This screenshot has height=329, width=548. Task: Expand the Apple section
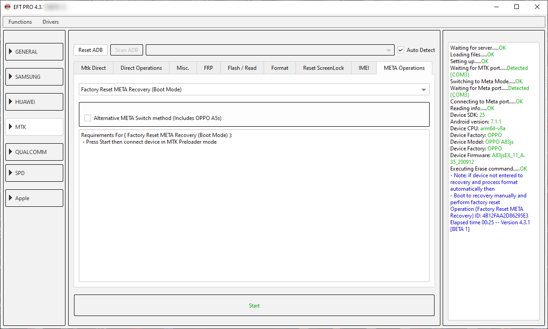point(34,198)
